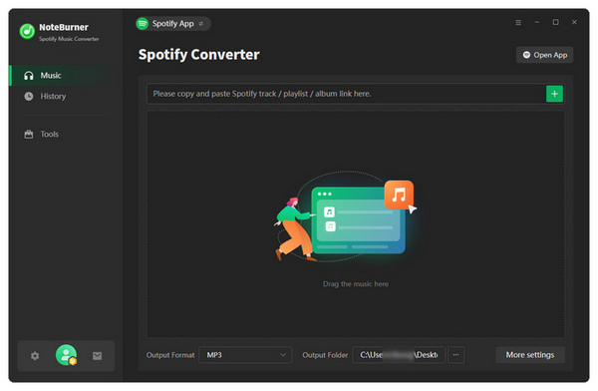Minimize the NoteBurner window

pos(537,23)
